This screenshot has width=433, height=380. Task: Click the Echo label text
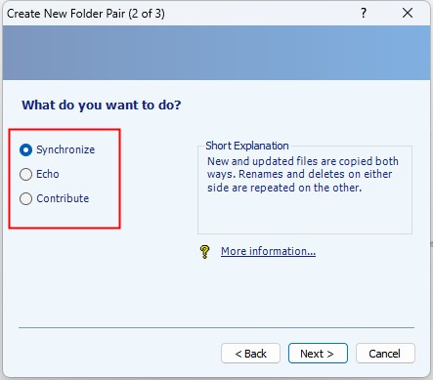(48, 174)
